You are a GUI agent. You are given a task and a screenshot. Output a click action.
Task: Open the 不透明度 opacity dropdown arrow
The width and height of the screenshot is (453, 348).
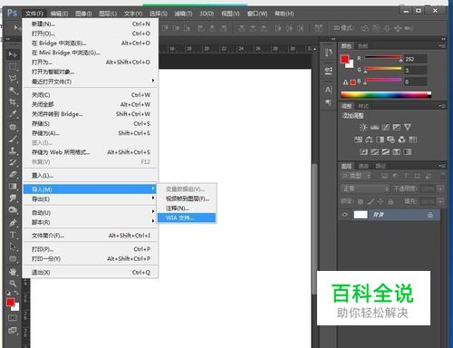point(441,189)
